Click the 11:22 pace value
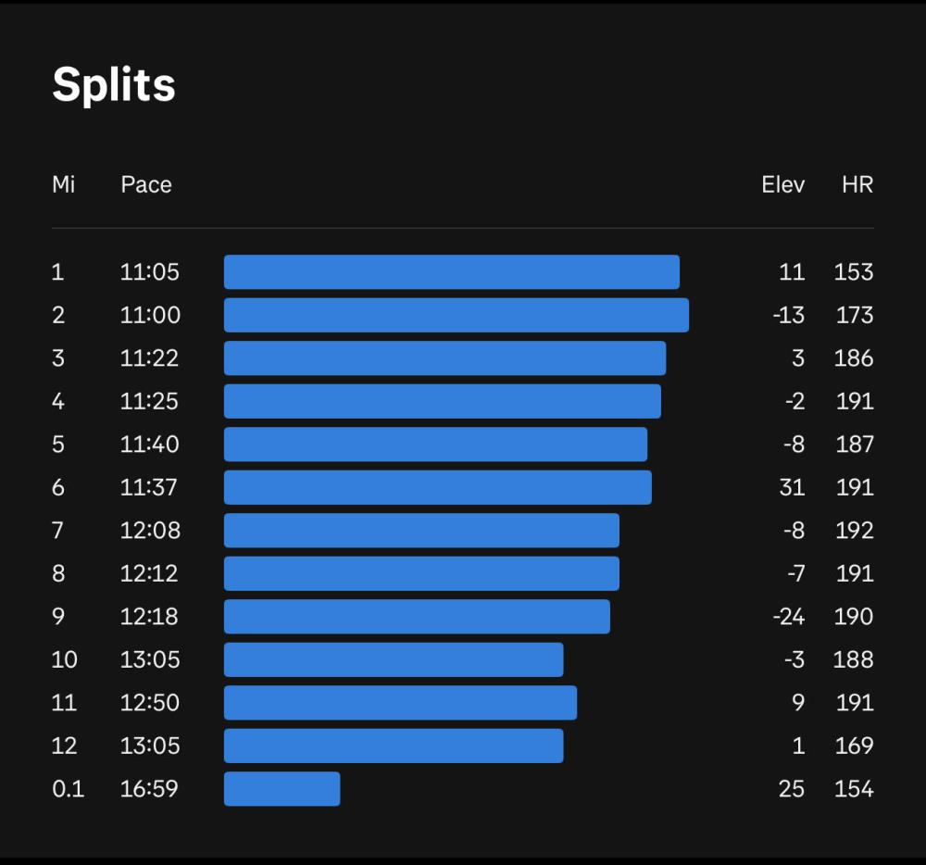 [149, 358]
